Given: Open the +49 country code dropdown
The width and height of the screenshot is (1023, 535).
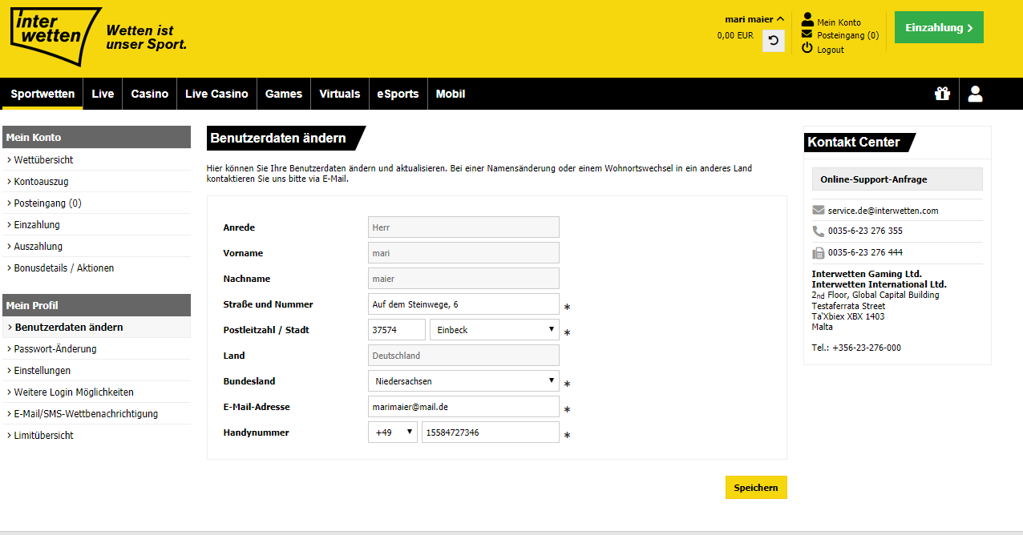Looking at the screenshot, I should pos(393,432).
